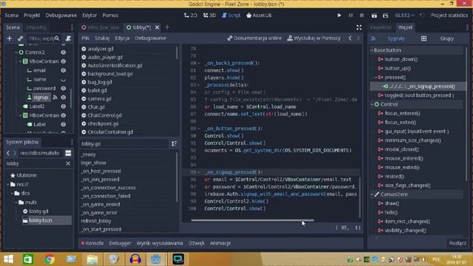The width and height of the screenshot is (473, 266).
Task: Open the script editor Plik menu
Action: [x=86, y=38]
